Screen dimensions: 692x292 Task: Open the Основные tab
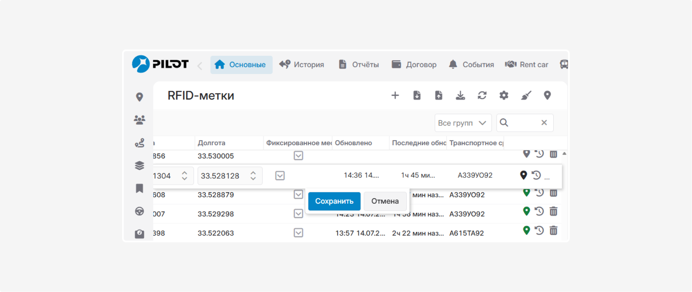coord(241,64)
